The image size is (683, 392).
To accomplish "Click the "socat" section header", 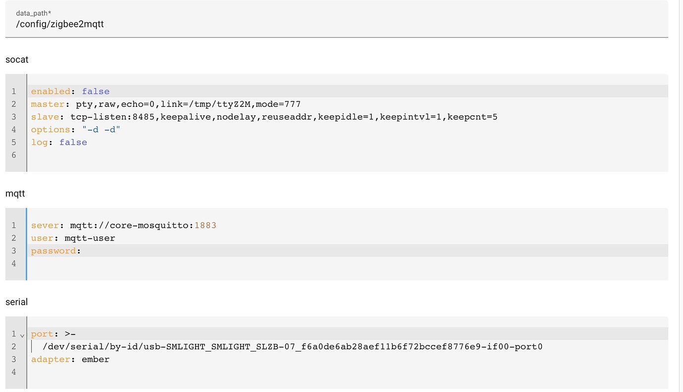I will 17,59.
